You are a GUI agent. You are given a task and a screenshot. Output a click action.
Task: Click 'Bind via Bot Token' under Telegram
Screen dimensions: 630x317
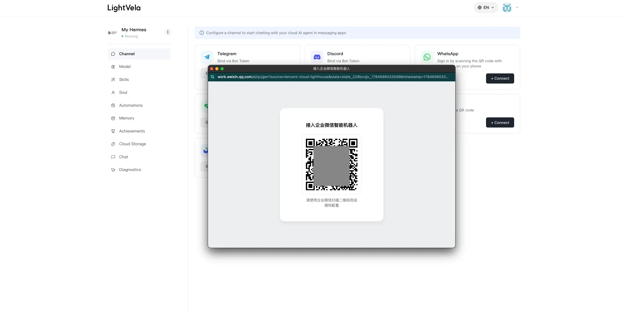click(233, 61)
